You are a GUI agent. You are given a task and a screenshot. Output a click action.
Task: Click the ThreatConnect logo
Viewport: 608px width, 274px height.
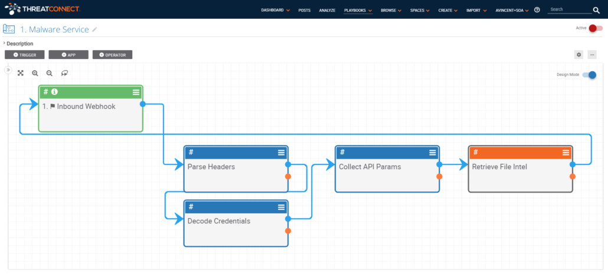[x=43, y=8]
